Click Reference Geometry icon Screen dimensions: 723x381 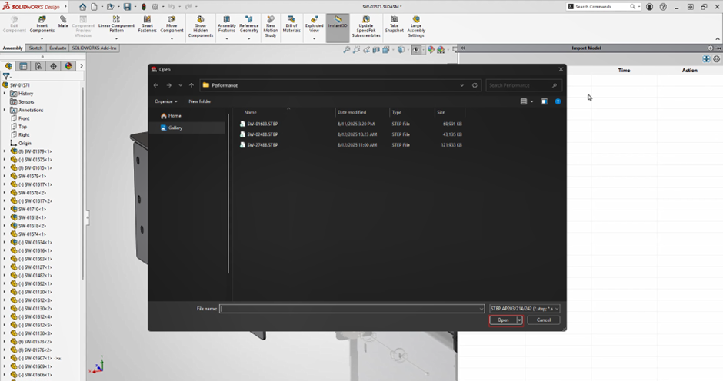coord(249,25)
